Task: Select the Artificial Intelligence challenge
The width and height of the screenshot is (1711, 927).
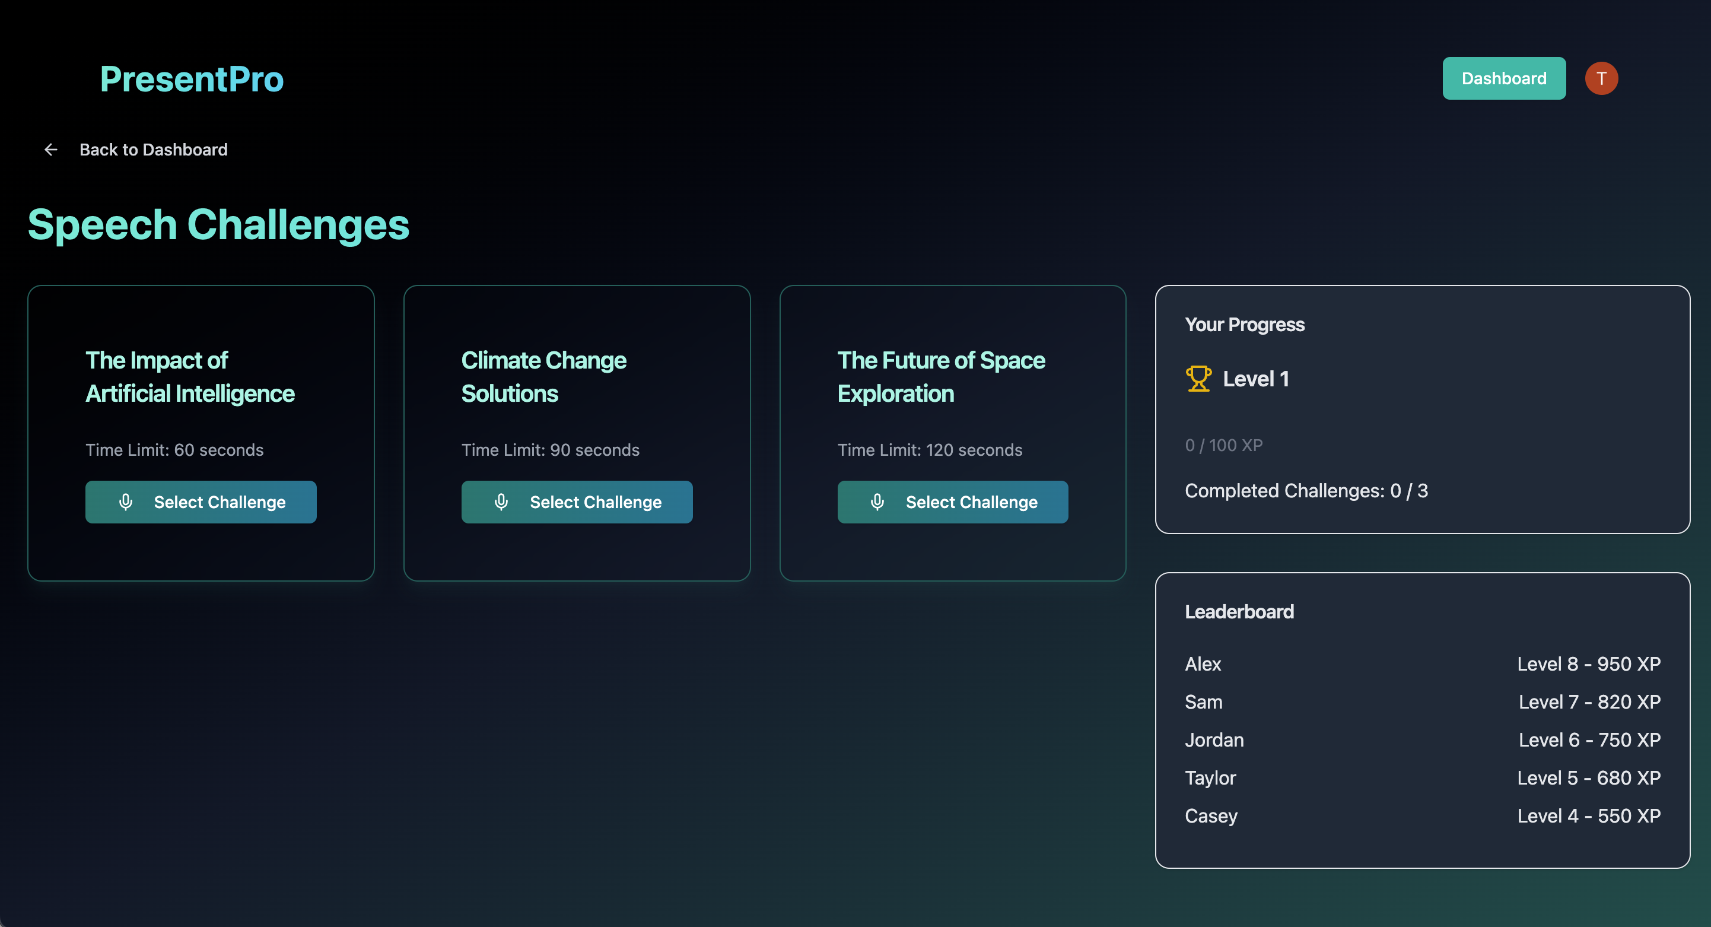Action: tap(201, 501)
